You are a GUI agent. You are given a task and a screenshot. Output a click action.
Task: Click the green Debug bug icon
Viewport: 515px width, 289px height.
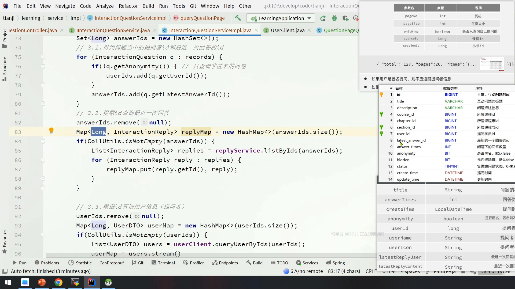pyautogui.click(x=334, y=18)
